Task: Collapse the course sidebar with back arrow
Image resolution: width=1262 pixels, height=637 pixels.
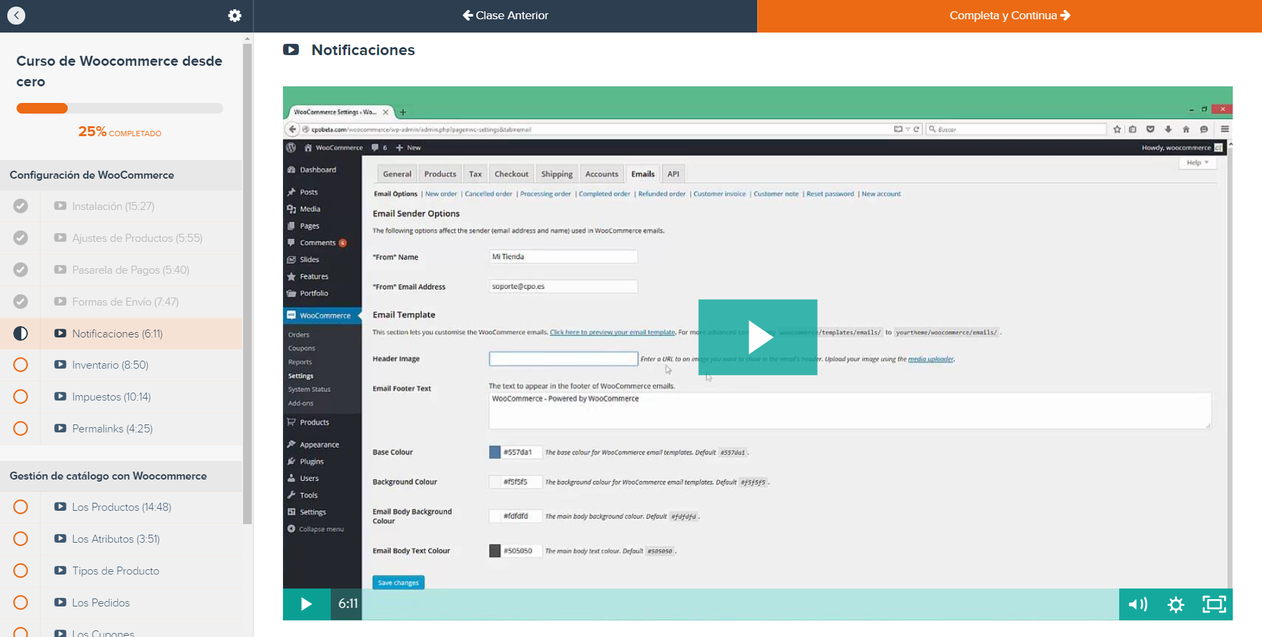Action: click(x=17, y=15)
